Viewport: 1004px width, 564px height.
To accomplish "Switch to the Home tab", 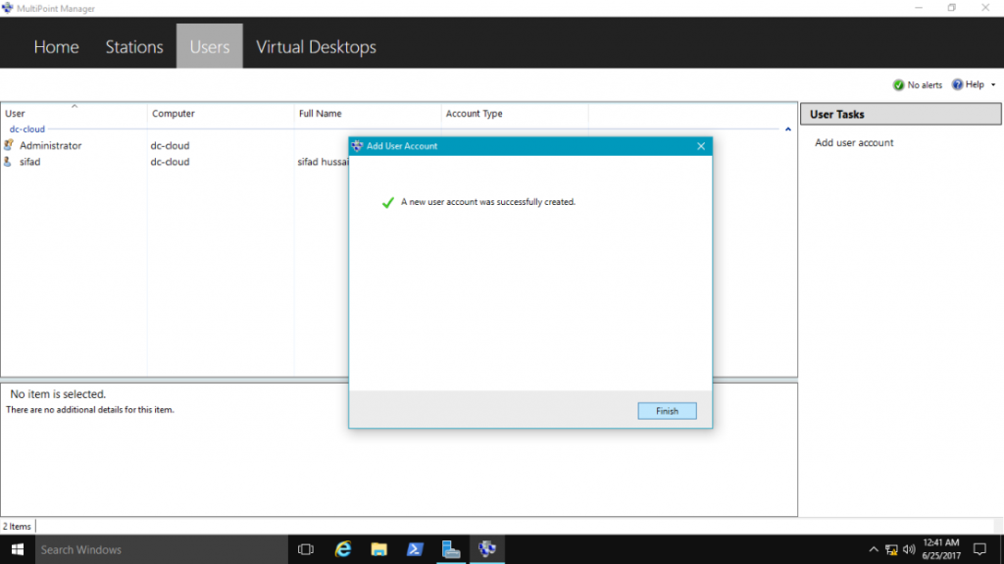I will click(x=56, y=47).
